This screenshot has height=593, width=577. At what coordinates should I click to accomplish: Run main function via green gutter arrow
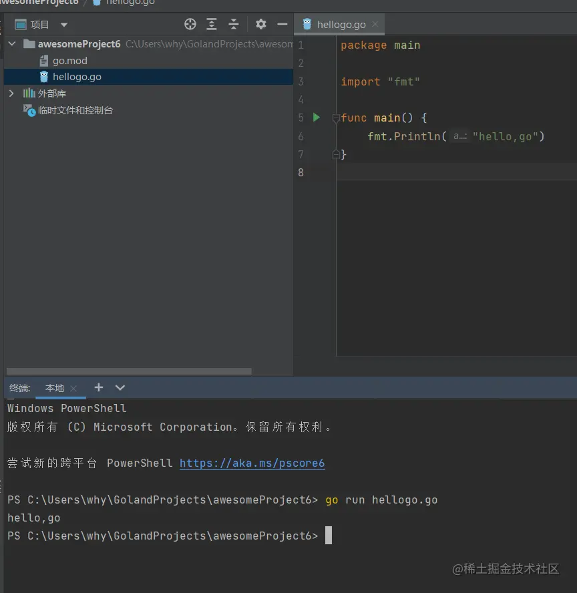coord(317,118)
